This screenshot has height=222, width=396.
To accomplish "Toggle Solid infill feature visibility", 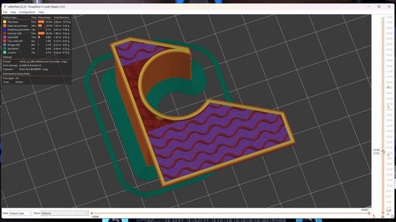I will tap(37, 37).
